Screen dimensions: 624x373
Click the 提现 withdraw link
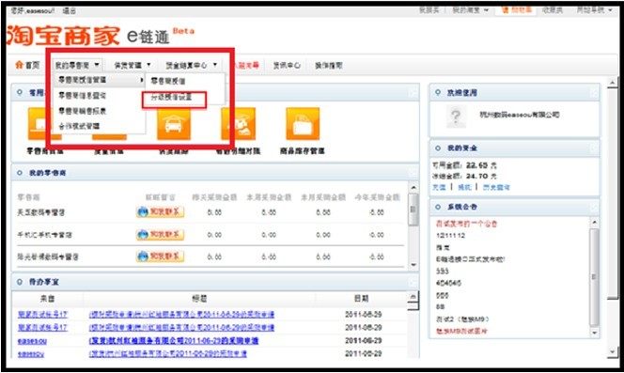(x=464, y=187)
